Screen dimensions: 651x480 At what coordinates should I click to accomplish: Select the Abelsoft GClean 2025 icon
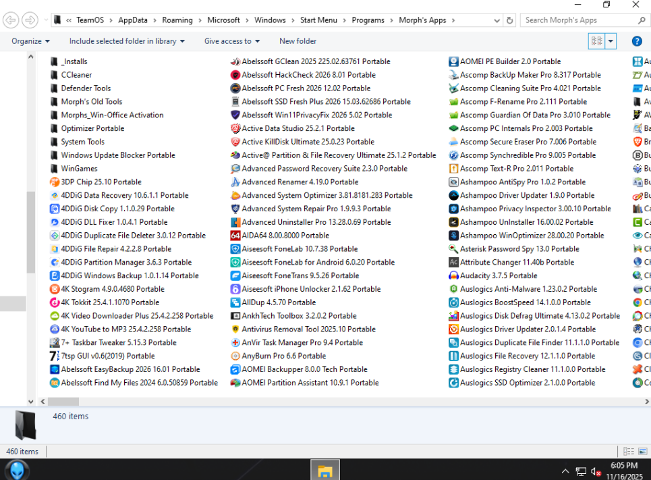click(235, 61)
